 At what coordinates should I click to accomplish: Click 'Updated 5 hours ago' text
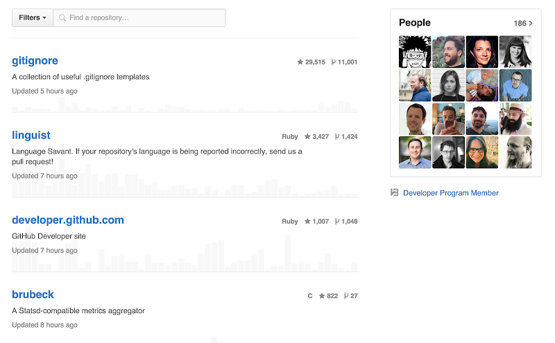coord(44,91)
